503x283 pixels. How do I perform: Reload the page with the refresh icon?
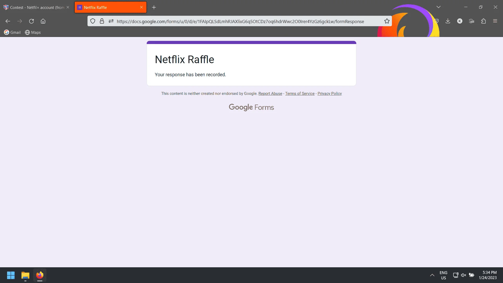(x=31, y=21)
